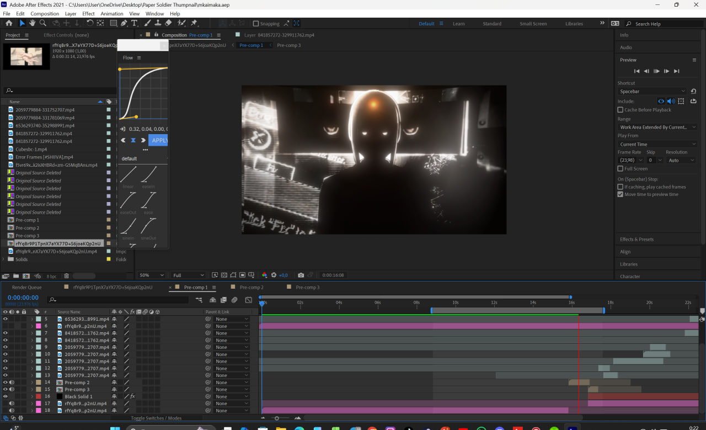Switch to the Pre-comp 2 timeline tab
The height and width of the screenshot is (430, 706).
pyautogui.click(x=250, y=287)
